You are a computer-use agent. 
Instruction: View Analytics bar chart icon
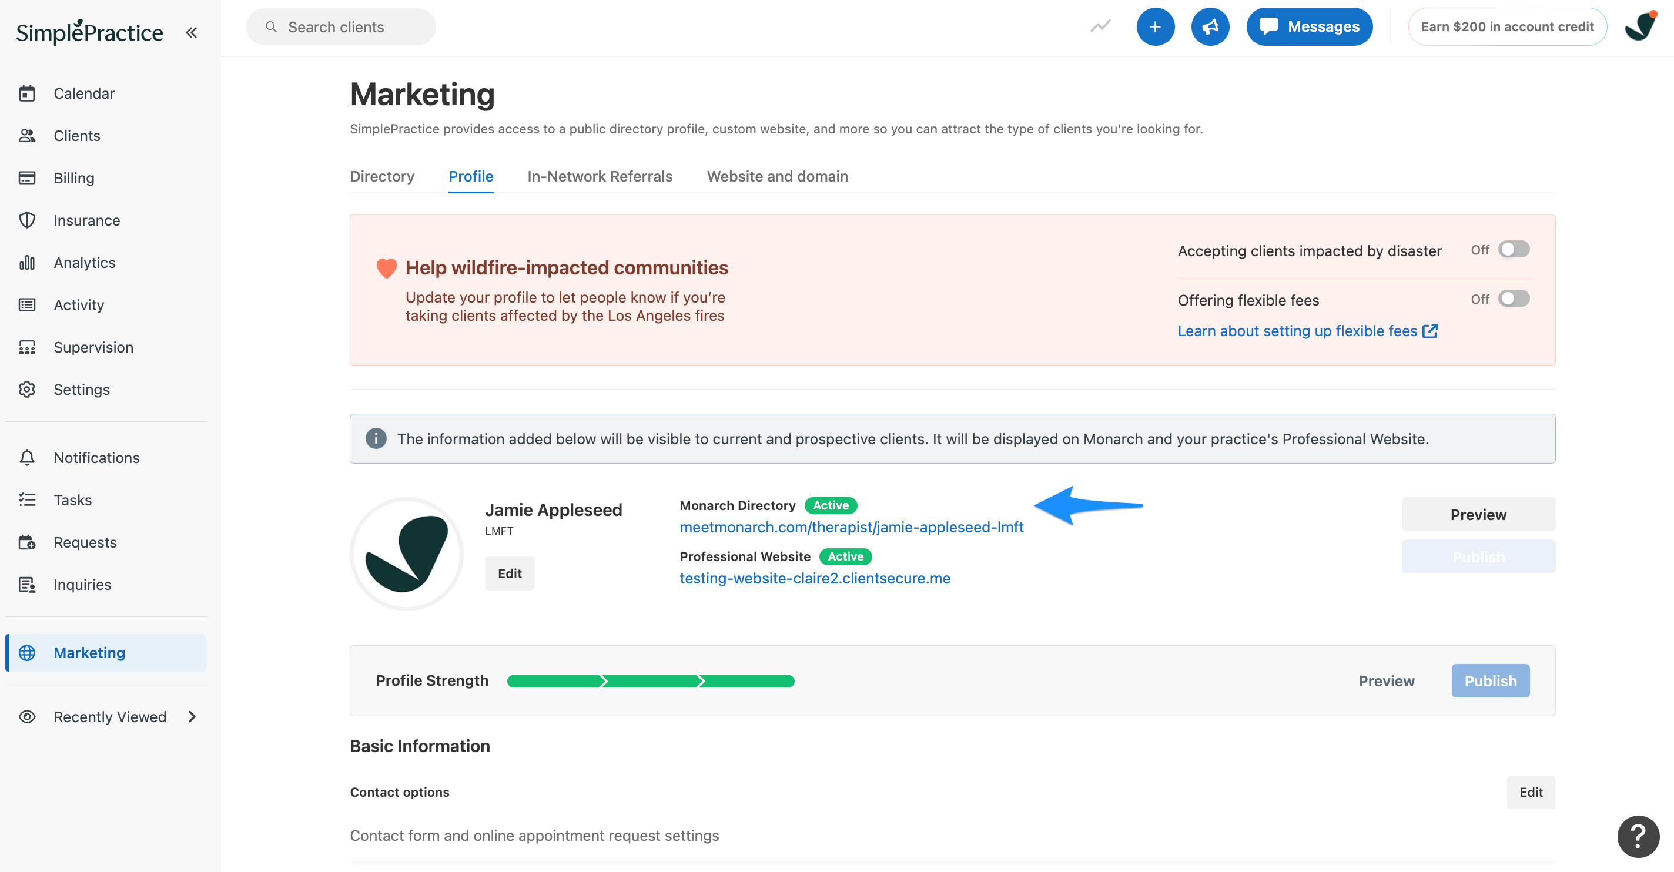tap(26, 263)
